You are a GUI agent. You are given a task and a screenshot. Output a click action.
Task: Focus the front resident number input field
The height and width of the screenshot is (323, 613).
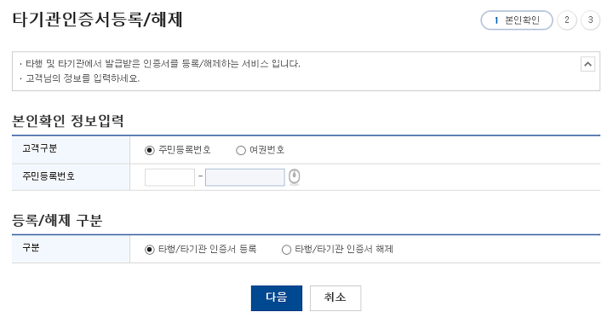(169, 177)
